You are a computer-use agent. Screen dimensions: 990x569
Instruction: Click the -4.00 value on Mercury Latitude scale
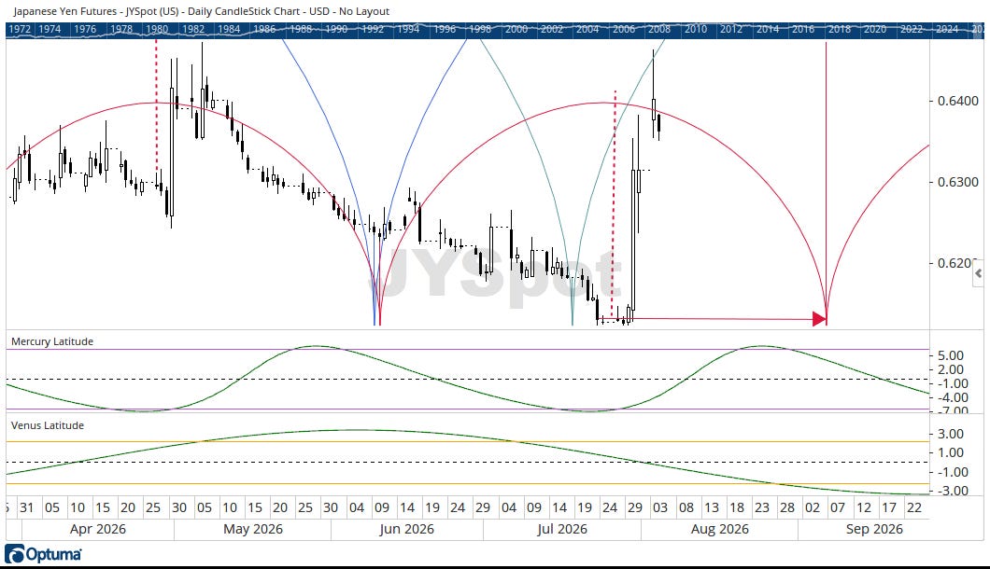pos(952,397)
